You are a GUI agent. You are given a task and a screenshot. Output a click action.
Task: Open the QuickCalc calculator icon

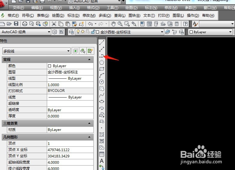pyautogui.click(x=177, y=24)
